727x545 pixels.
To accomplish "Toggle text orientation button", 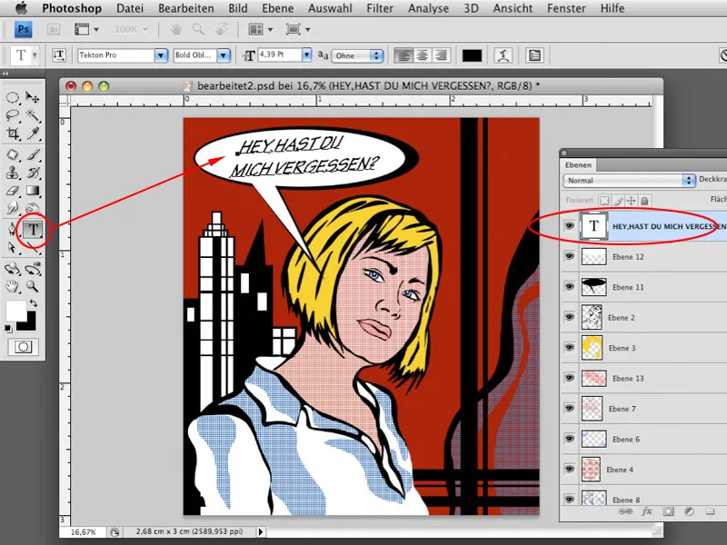I will point(59,55).
